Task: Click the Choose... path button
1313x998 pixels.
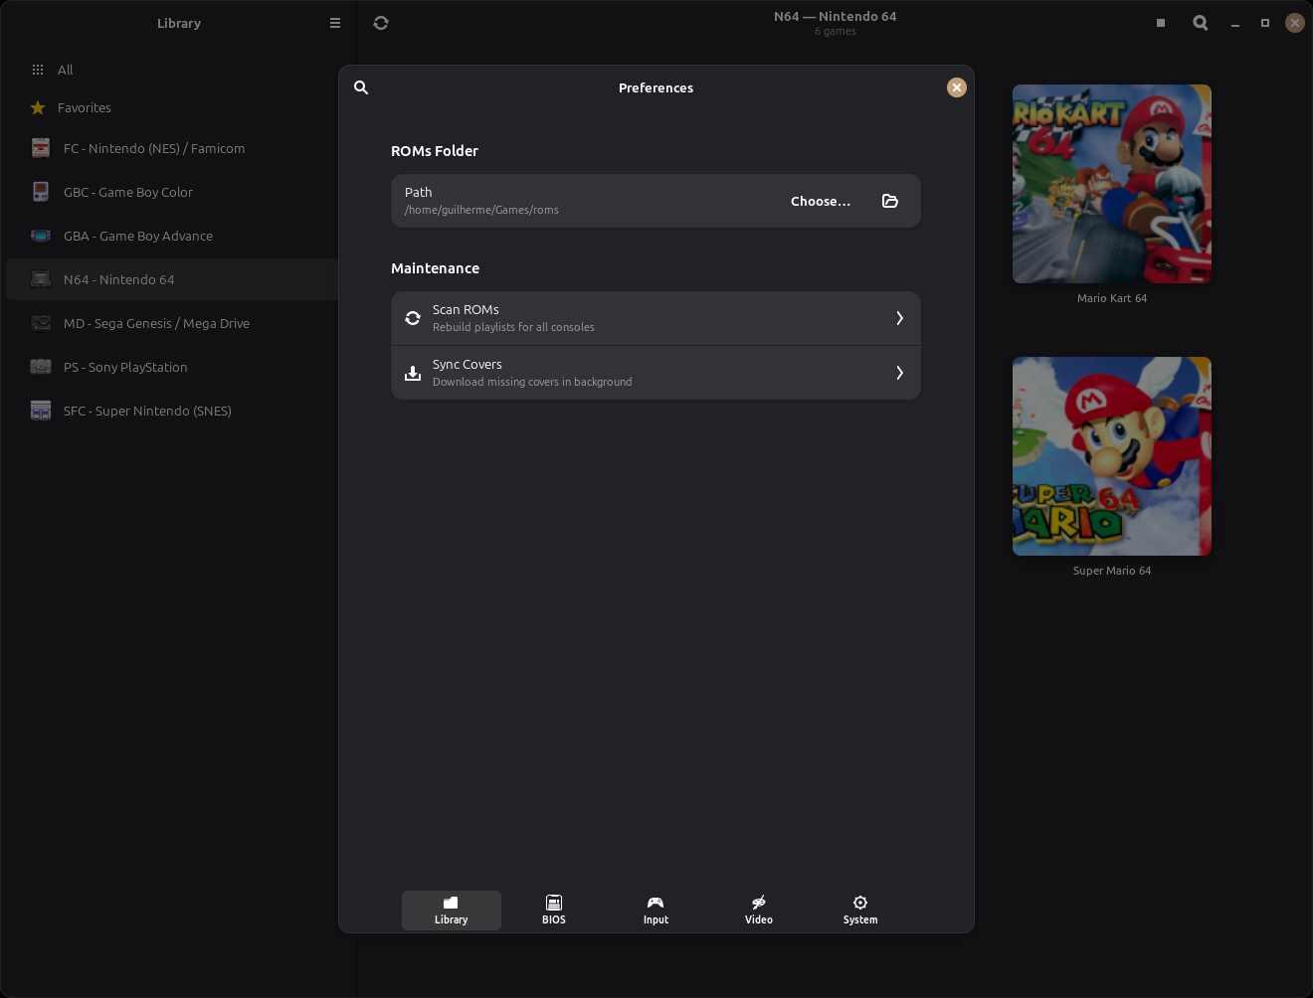Action: coord(821,201)
